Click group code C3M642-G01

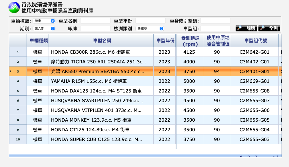(x=254, y=52)
